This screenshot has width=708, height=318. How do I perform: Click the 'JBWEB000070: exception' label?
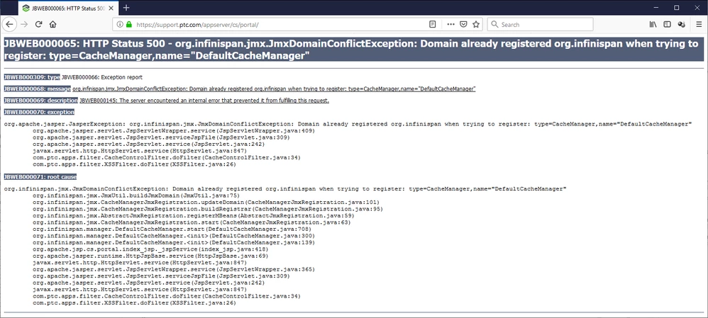pos(39,112)
